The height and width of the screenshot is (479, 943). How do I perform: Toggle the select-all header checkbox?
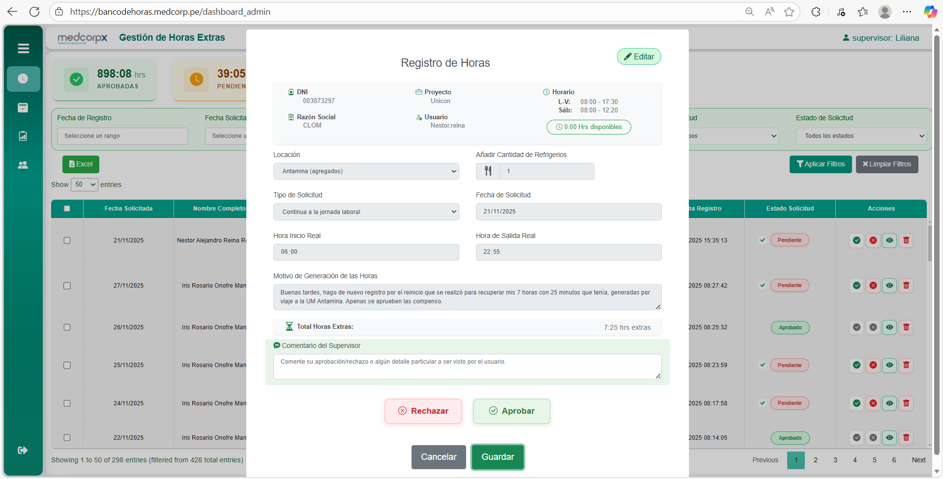coord(67,209)
